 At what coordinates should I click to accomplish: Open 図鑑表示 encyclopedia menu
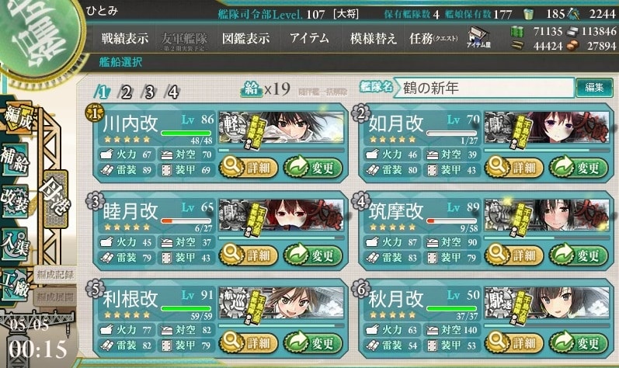point(245,38)
